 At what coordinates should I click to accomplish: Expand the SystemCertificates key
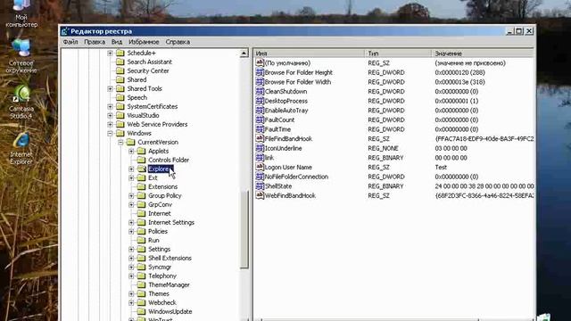click(110, 107)
